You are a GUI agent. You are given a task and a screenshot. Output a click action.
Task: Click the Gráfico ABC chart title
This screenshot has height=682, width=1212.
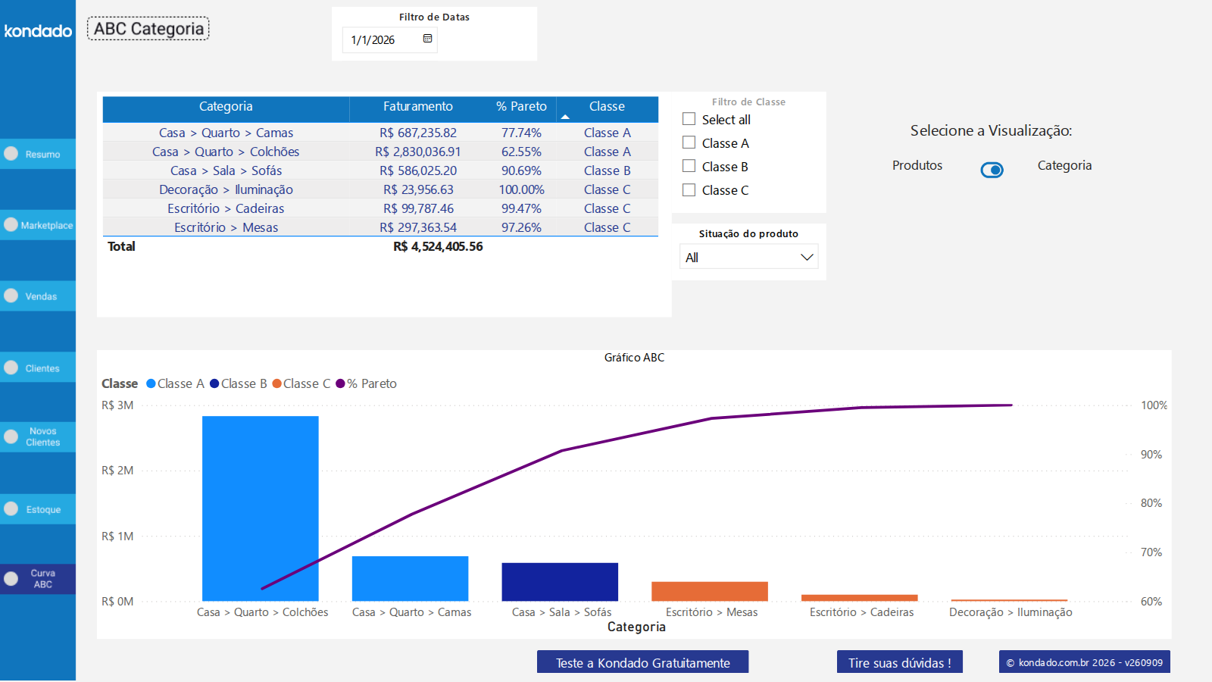click(634, 358)
